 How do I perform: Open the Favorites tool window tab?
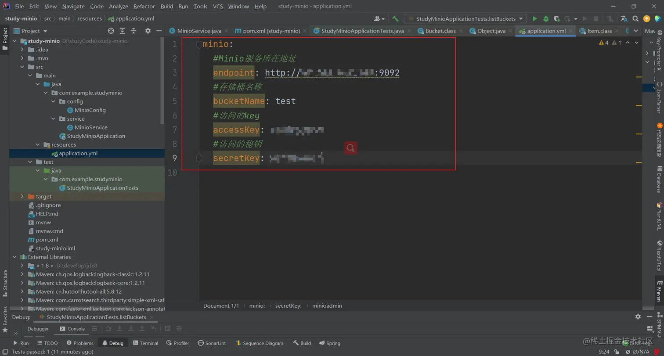point(5,319)
